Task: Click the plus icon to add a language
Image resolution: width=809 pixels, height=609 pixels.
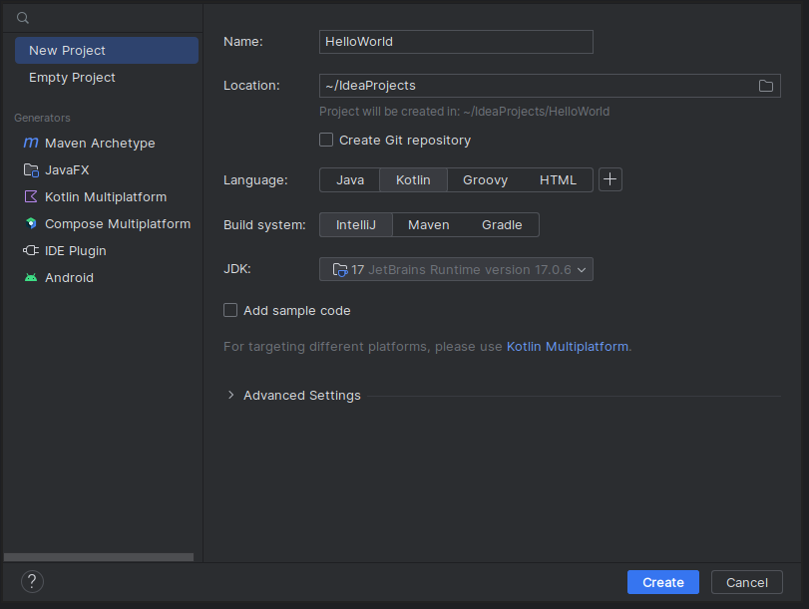Action: pos(609,179)
